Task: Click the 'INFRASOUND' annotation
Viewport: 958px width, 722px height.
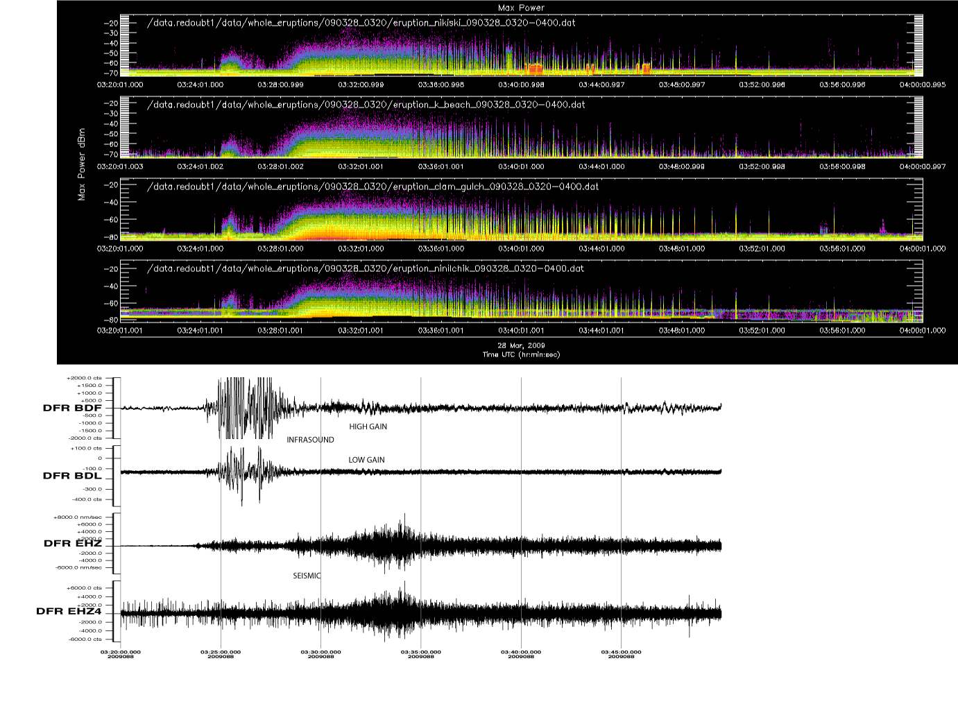Action: [x=310, y=440]
